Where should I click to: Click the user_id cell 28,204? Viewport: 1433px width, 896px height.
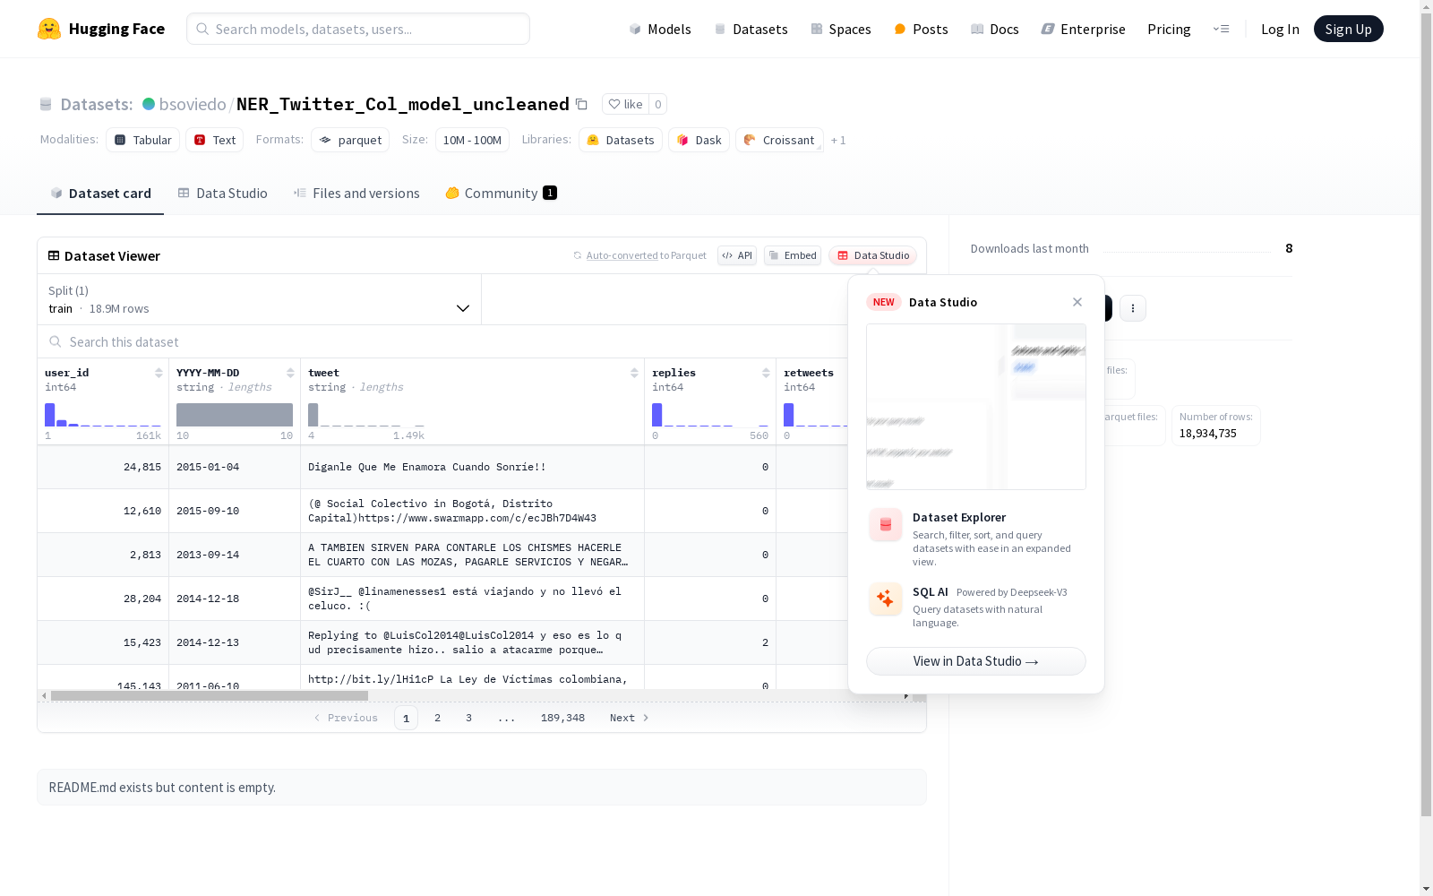(103, 599)
